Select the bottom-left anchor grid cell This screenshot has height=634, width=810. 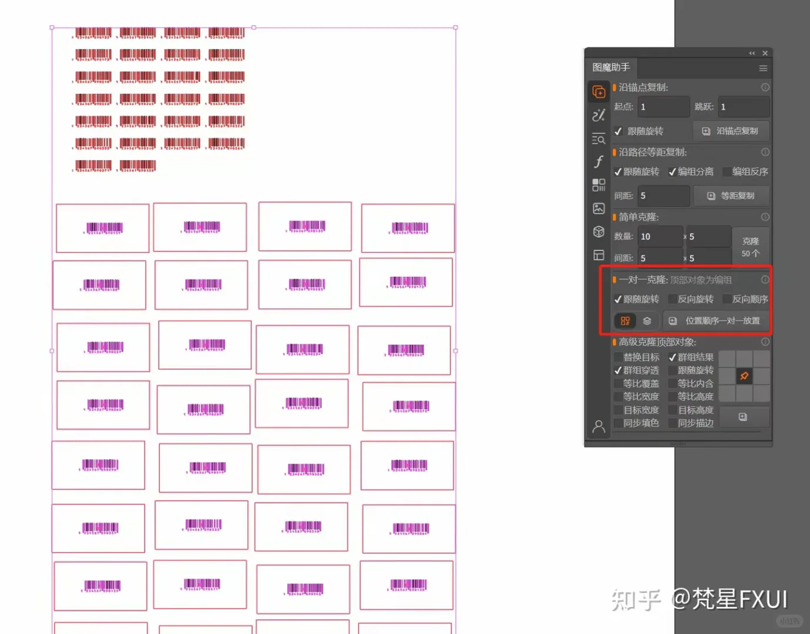point(727,393)
